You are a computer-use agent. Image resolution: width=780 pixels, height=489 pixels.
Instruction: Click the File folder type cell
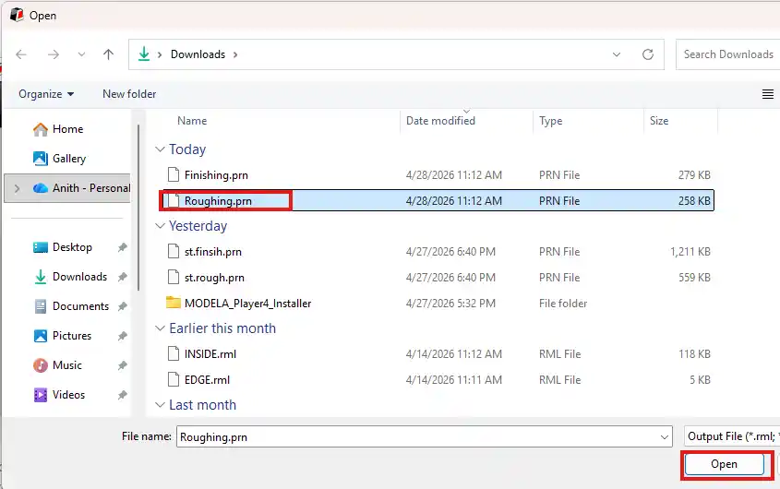pyautogui.click(x=563, y=304)
